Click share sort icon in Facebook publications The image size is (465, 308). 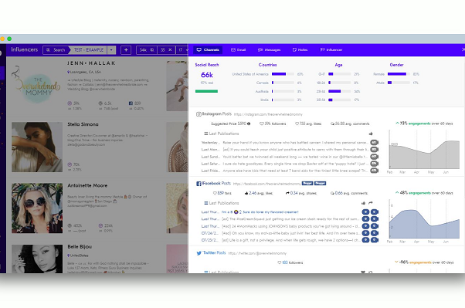coord(371,203)
